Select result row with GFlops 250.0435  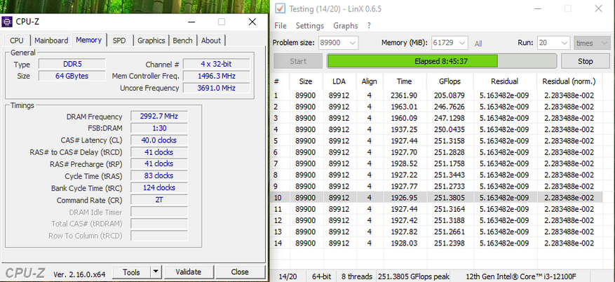pyautogui.click(x=437, y=130)
